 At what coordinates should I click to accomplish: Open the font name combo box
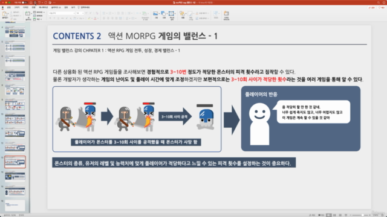click(x=62, y=13)
